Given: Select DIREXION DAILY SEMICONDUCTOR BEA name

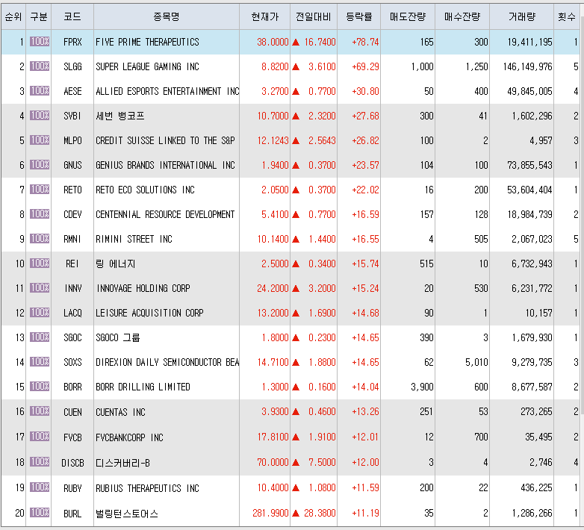Looking at the screenshot, I should [x=167, y=362].
